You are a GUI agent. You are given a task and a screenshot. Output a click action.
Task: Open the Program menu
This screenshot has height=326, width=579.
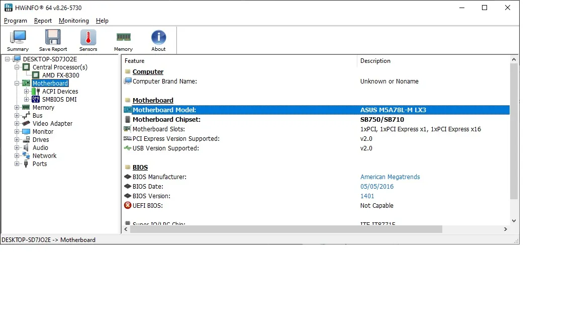(x=16, y=21)
